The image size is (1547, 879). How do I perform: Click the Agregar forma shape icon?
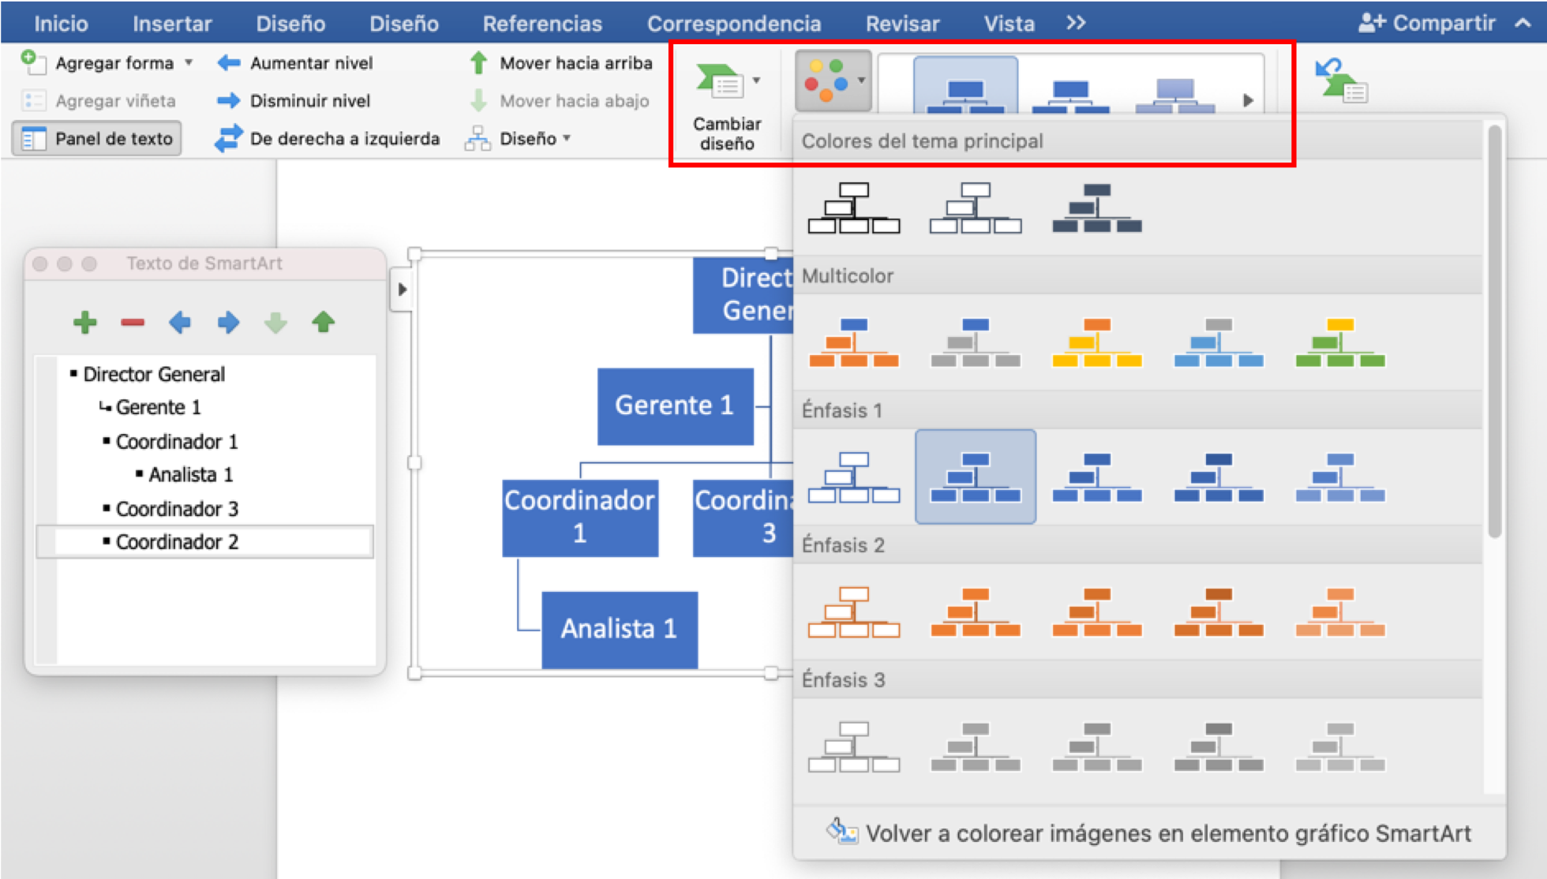click(32, 62)
